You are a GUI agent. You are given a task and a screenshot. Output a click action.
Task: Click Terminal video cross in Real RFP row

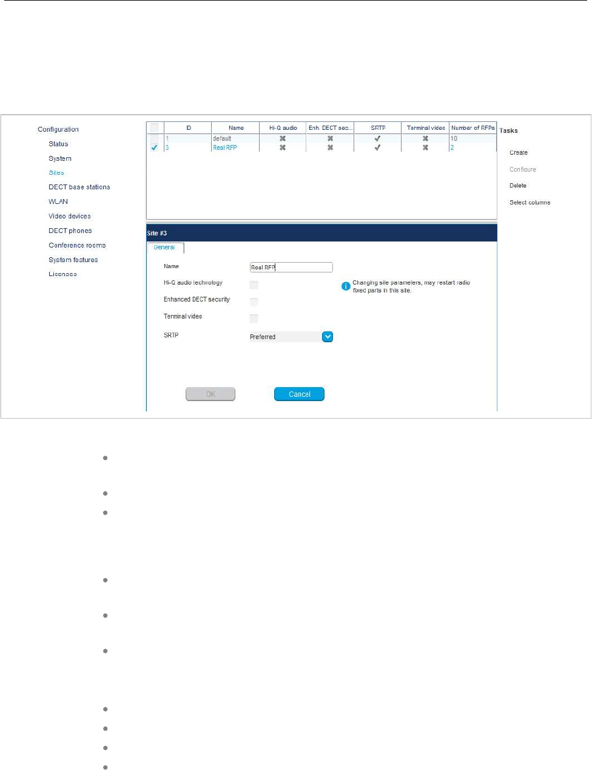click(425, 147)
